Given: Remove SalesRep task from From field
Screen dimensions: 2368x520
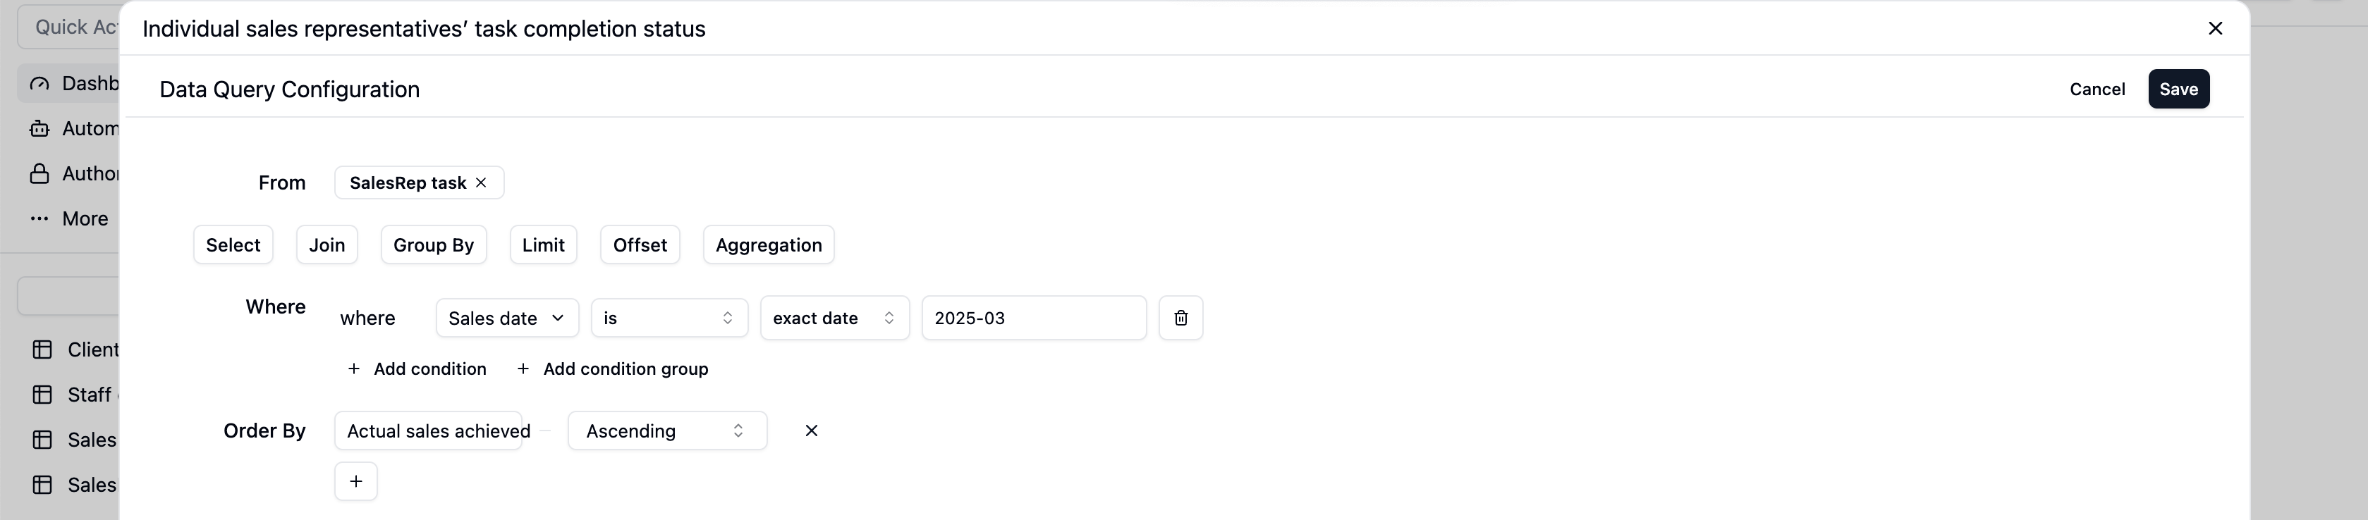Looking at the screenshot, I should [481, 182].
